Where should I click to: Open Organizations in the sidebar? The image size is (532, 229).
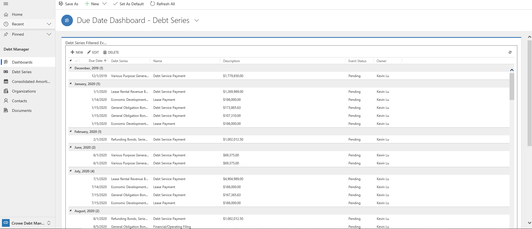tap(24, 91)
